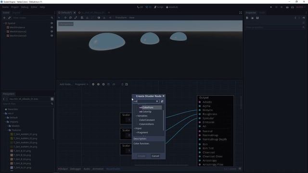Open the Transform menu in viewport toolbar

pyautogui.click(x=121, y=18)
